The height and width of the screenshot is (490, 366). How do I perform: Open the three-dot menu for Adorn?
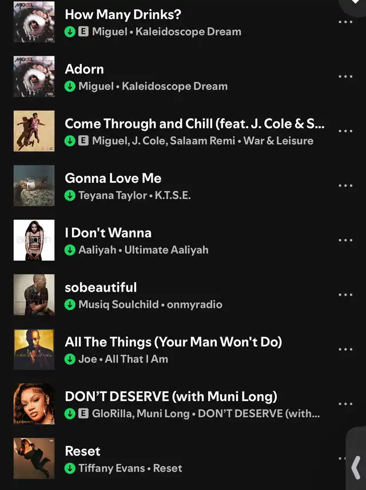[345, 77]
